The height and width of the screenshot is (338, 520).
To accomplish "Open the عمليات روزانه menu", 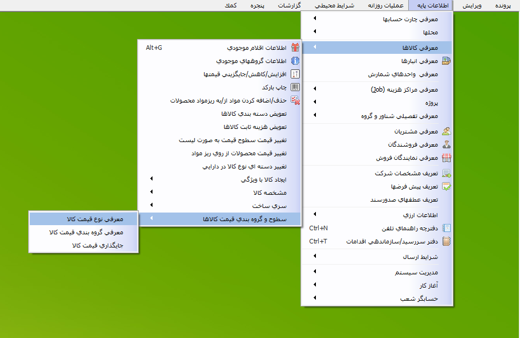I will (389, 5).
